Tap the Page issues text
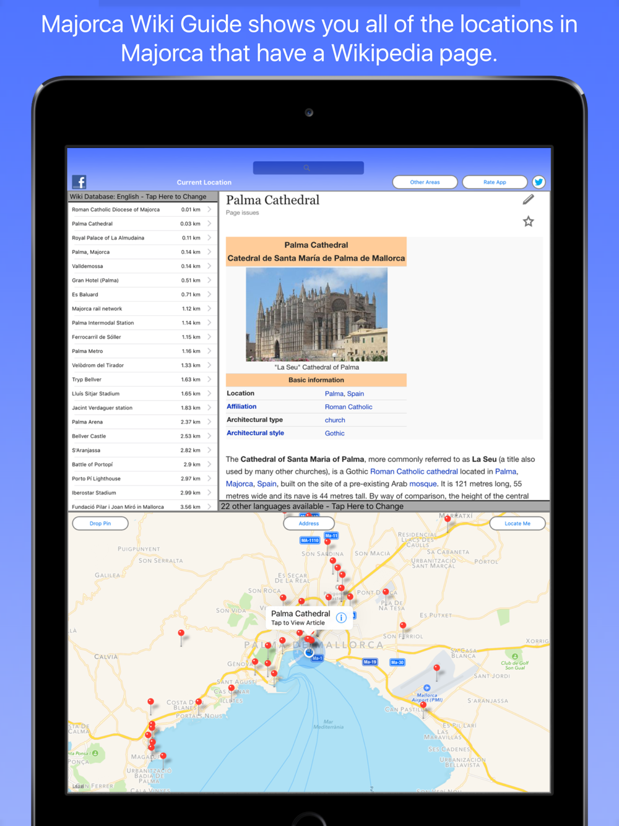Viewport: 619px width, 826px height. pyautogui.click(x=243, y=213)
